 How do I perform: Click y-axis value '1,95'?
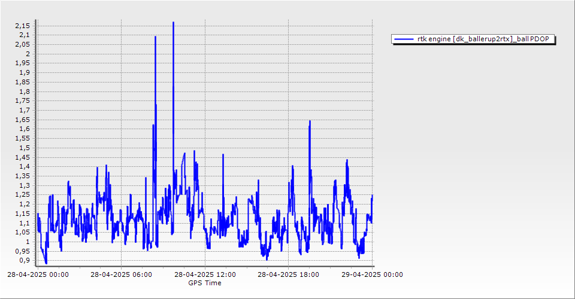click(22, 63)
